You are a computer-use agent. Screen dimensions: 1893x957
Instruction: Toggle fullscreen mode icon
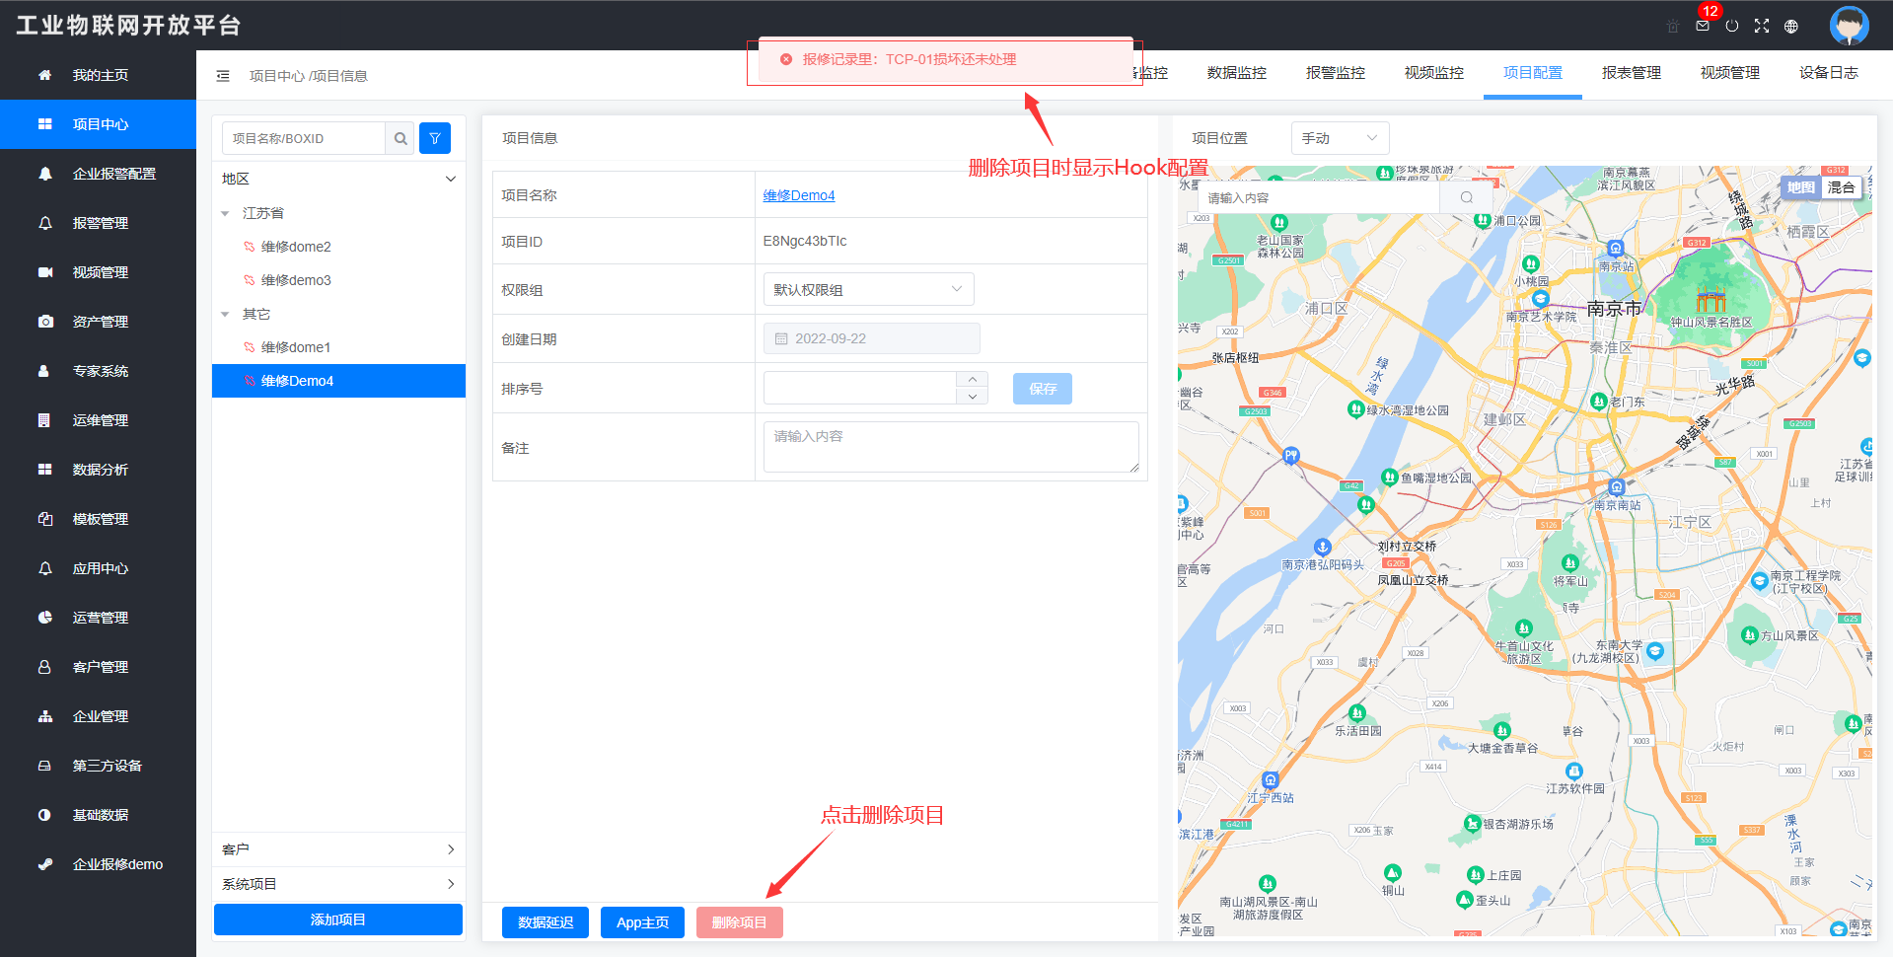[x=1761, y=27]
